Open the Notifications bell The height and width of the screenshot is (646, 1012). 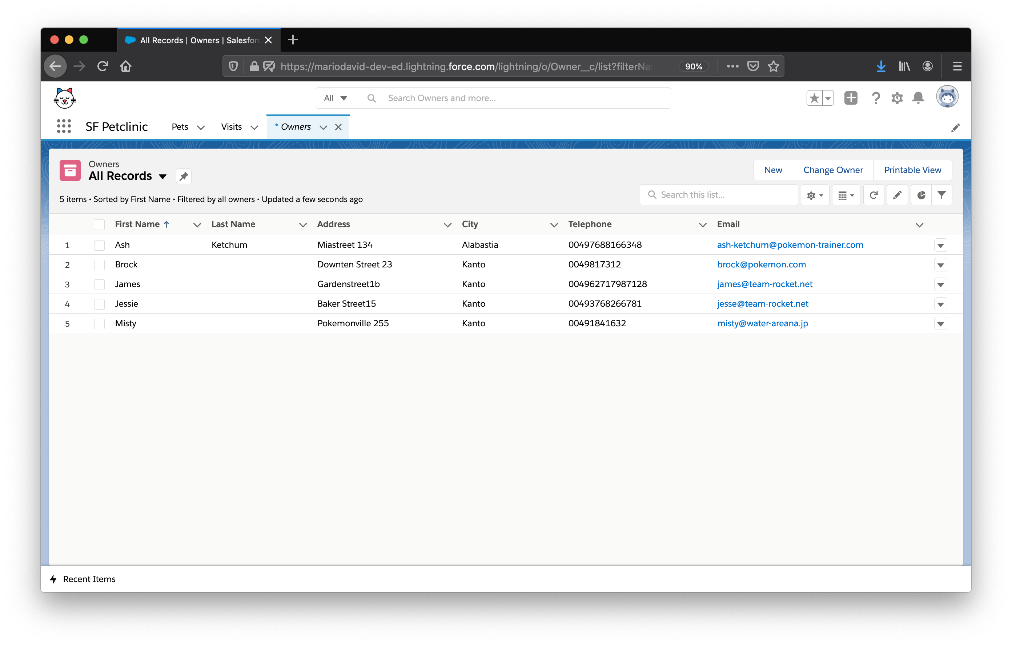click(x=918, y=98)
